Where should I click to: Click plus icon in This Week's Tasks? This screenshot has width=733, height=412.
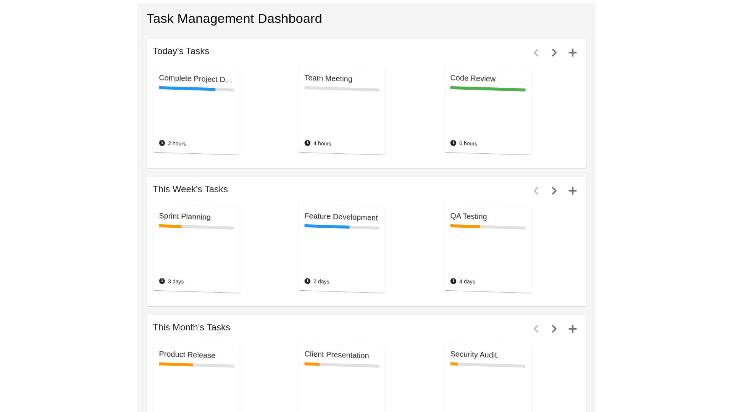tap(572, 191)
